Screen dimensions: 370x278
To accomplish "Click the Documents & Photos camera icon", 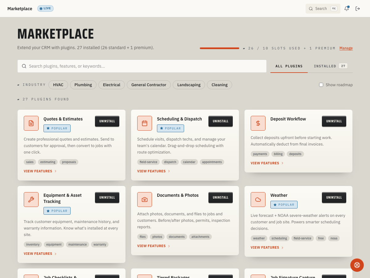I will (145, 200).
